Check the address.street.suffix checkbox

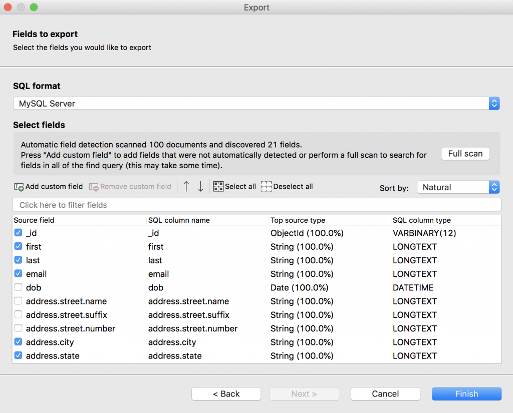(19, 315)
